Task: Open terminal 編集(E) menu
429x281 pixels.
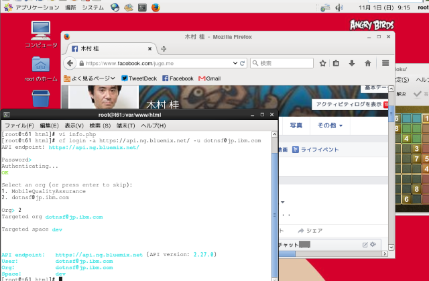Action: 49,125
